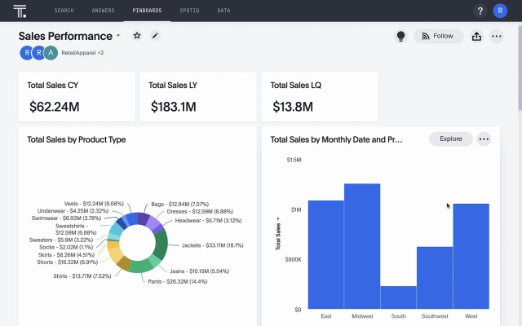522x326 pixels.
Task: Click the ThoughtSpot logo icon
Action: point(20,11)
